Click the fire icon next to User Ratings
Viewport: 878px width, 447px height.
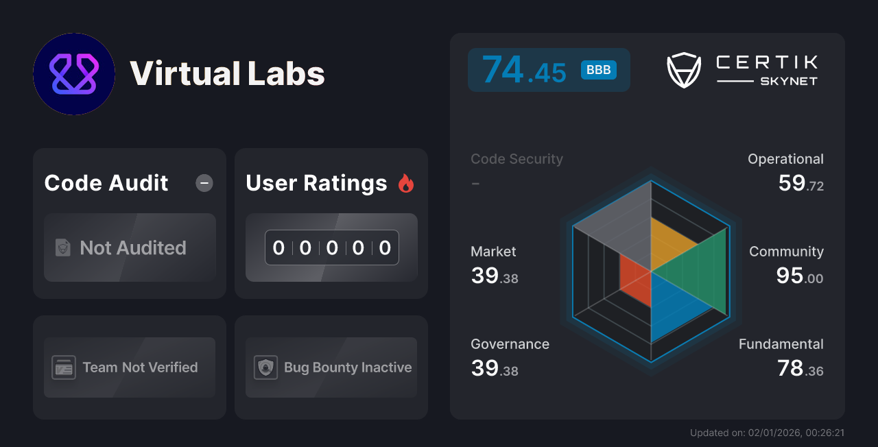tap(406, 182)
